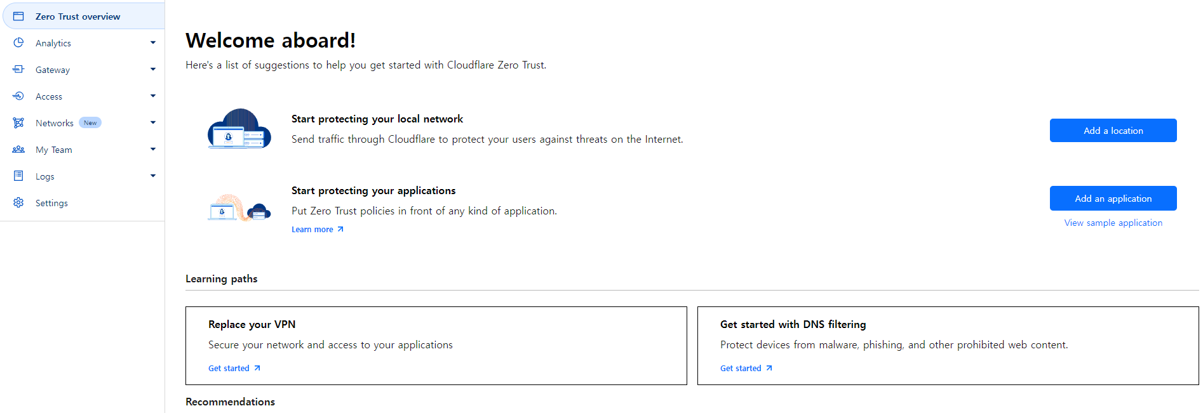Expand the Gateway menu arrow
The width and height of the screenshot is (1203, 413).
pos(153,69)
